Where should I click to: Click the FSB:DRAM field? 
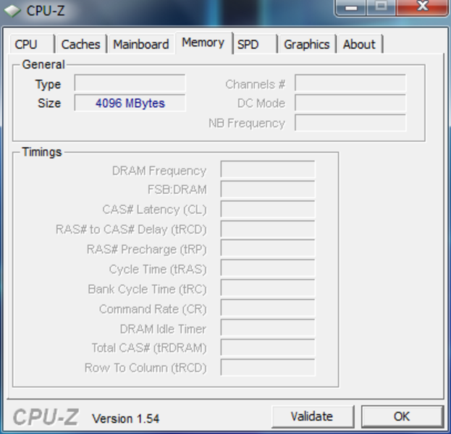[x=268, y=189]
